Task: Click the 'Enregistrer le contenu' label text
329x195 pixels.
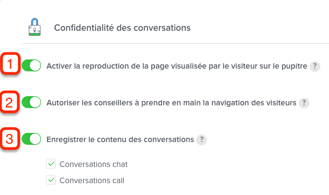Action: click(x=120, y=140)
